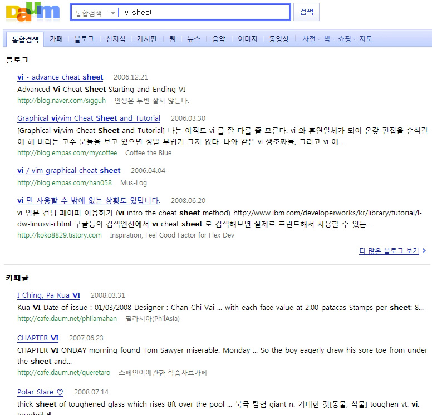The height and width of the screenshot is (415, 432).
Task: Click the date 2006.12.21
Action: coord(131,77)
